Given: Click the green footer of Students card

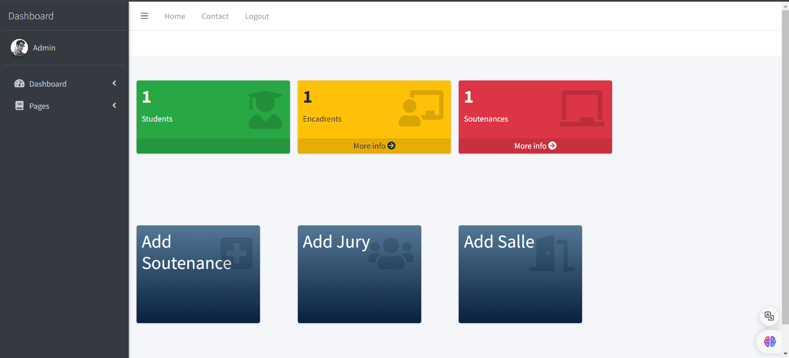Looking at the screenshot, I should [x=213, y=146].
